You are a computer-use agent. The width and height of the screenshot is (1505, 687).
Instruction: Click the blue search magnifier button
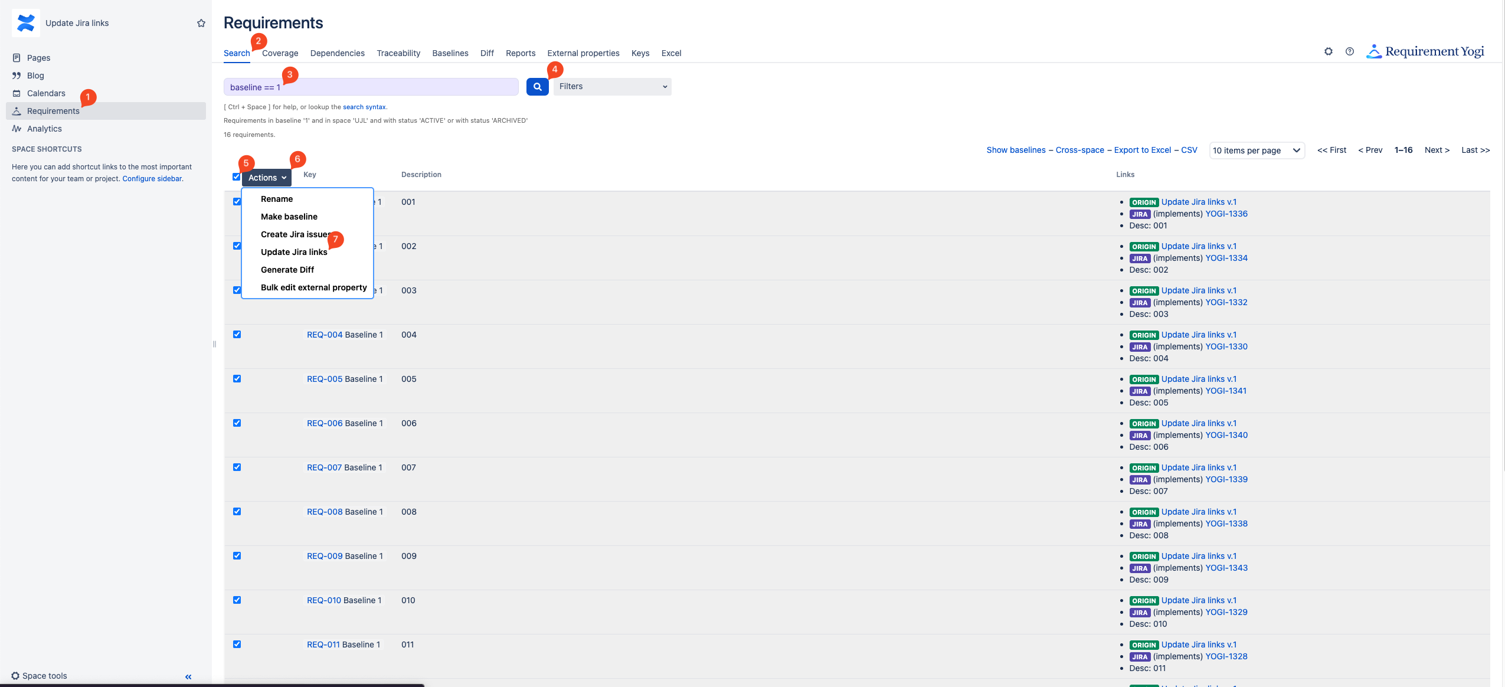click(537, 87)
